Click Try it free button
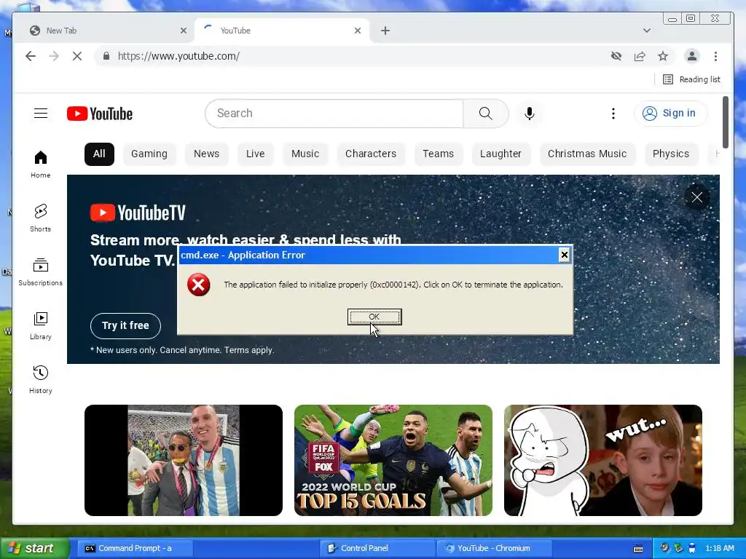The height and width of the screenshot is (559, 746). point(125,325)
